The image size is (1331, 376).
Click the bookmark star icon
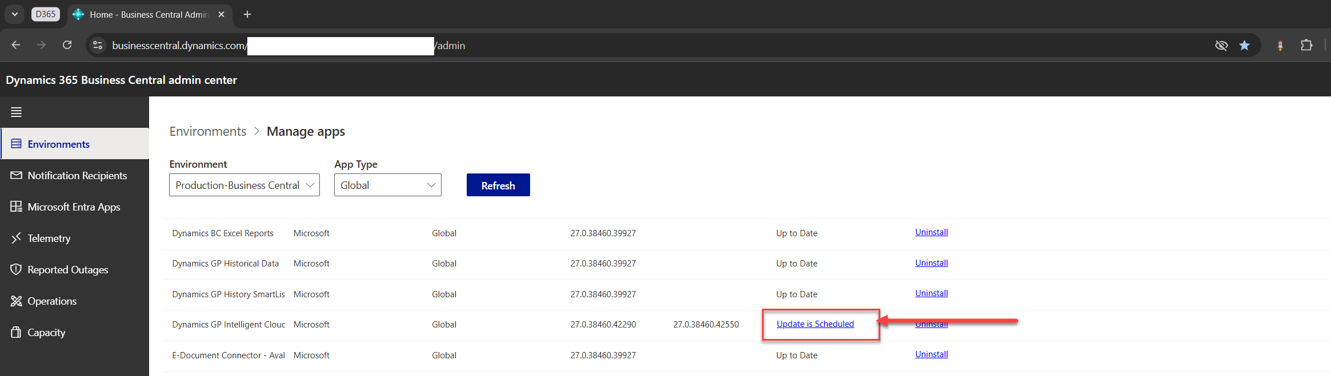(x=1244, y=45)
